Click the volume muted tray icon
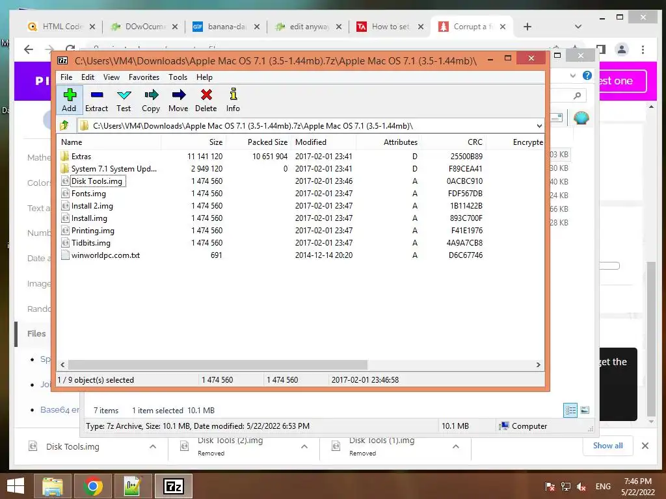 581,486
